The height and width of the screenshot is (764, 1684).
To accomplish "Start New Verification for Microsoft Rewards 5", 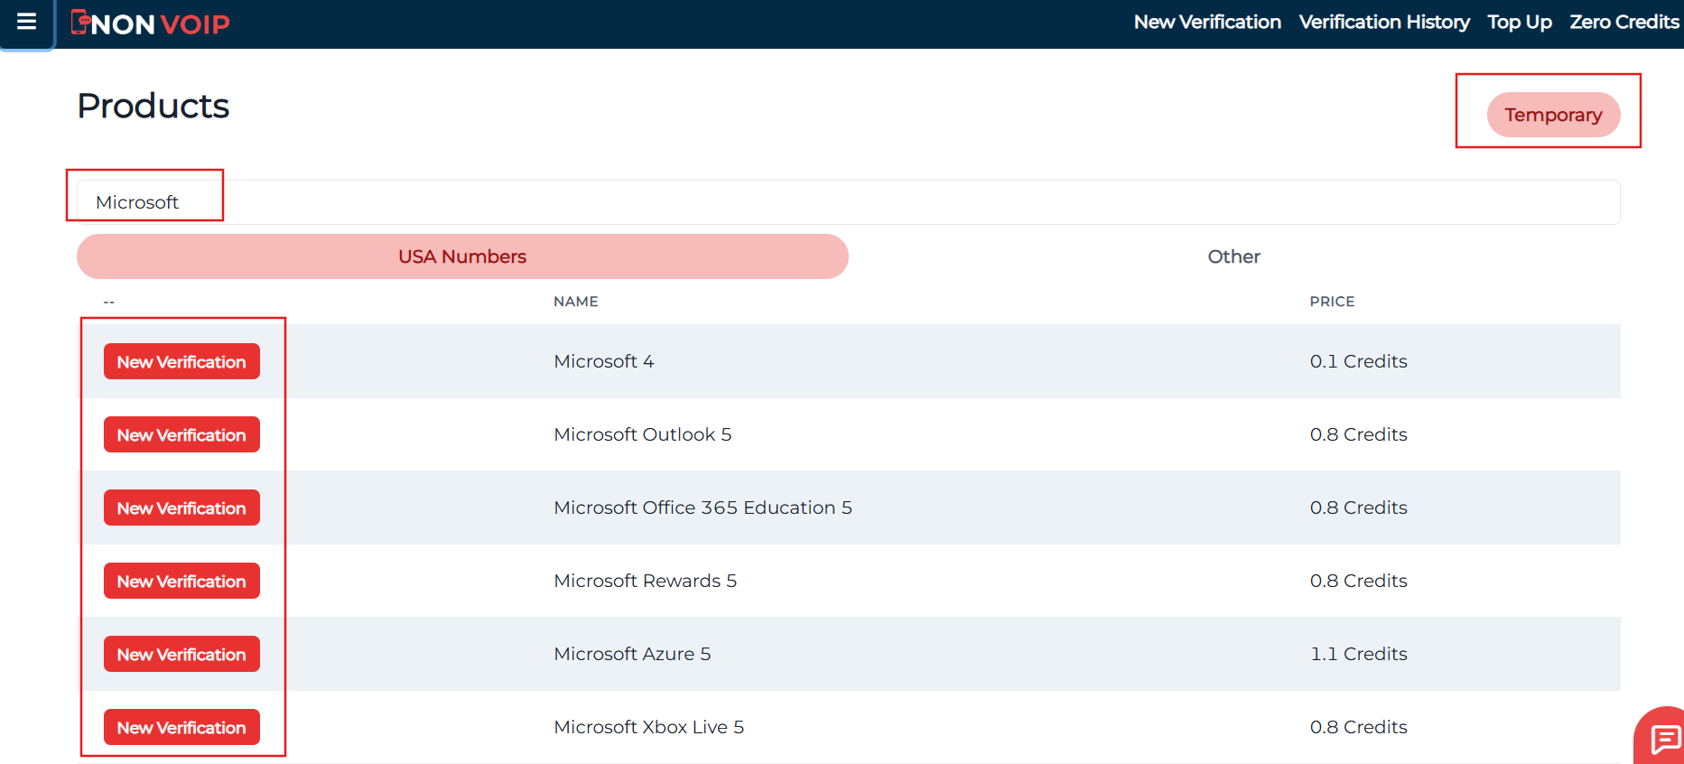I will [x=181, y=581].
